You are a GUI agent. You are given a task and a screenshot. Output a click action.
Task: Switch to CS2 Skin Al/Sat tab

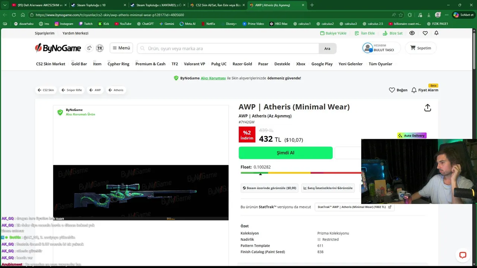click(217, 5)
